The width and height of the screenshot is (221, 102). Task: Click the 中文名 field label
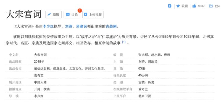pyautogui.click(x=14, y=55)
